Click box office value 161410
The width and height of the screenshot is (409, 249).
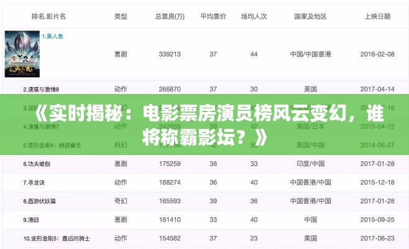tap(170, 220)
